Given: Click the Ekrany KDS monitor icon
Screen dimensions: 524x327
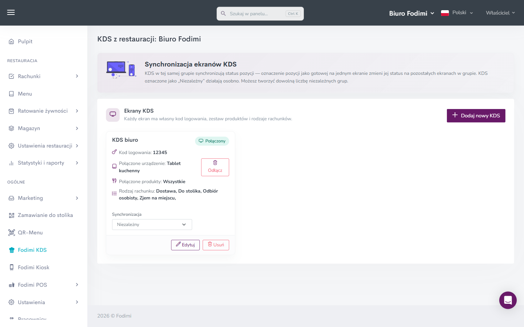Looking at the screenshot, I should pos(113,114).
